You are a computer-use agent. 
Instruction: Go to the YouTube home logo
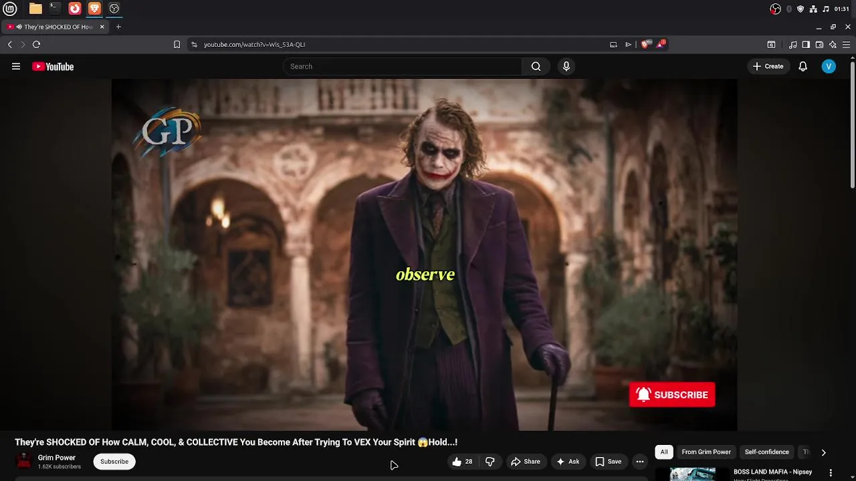(x=53, y=66)
